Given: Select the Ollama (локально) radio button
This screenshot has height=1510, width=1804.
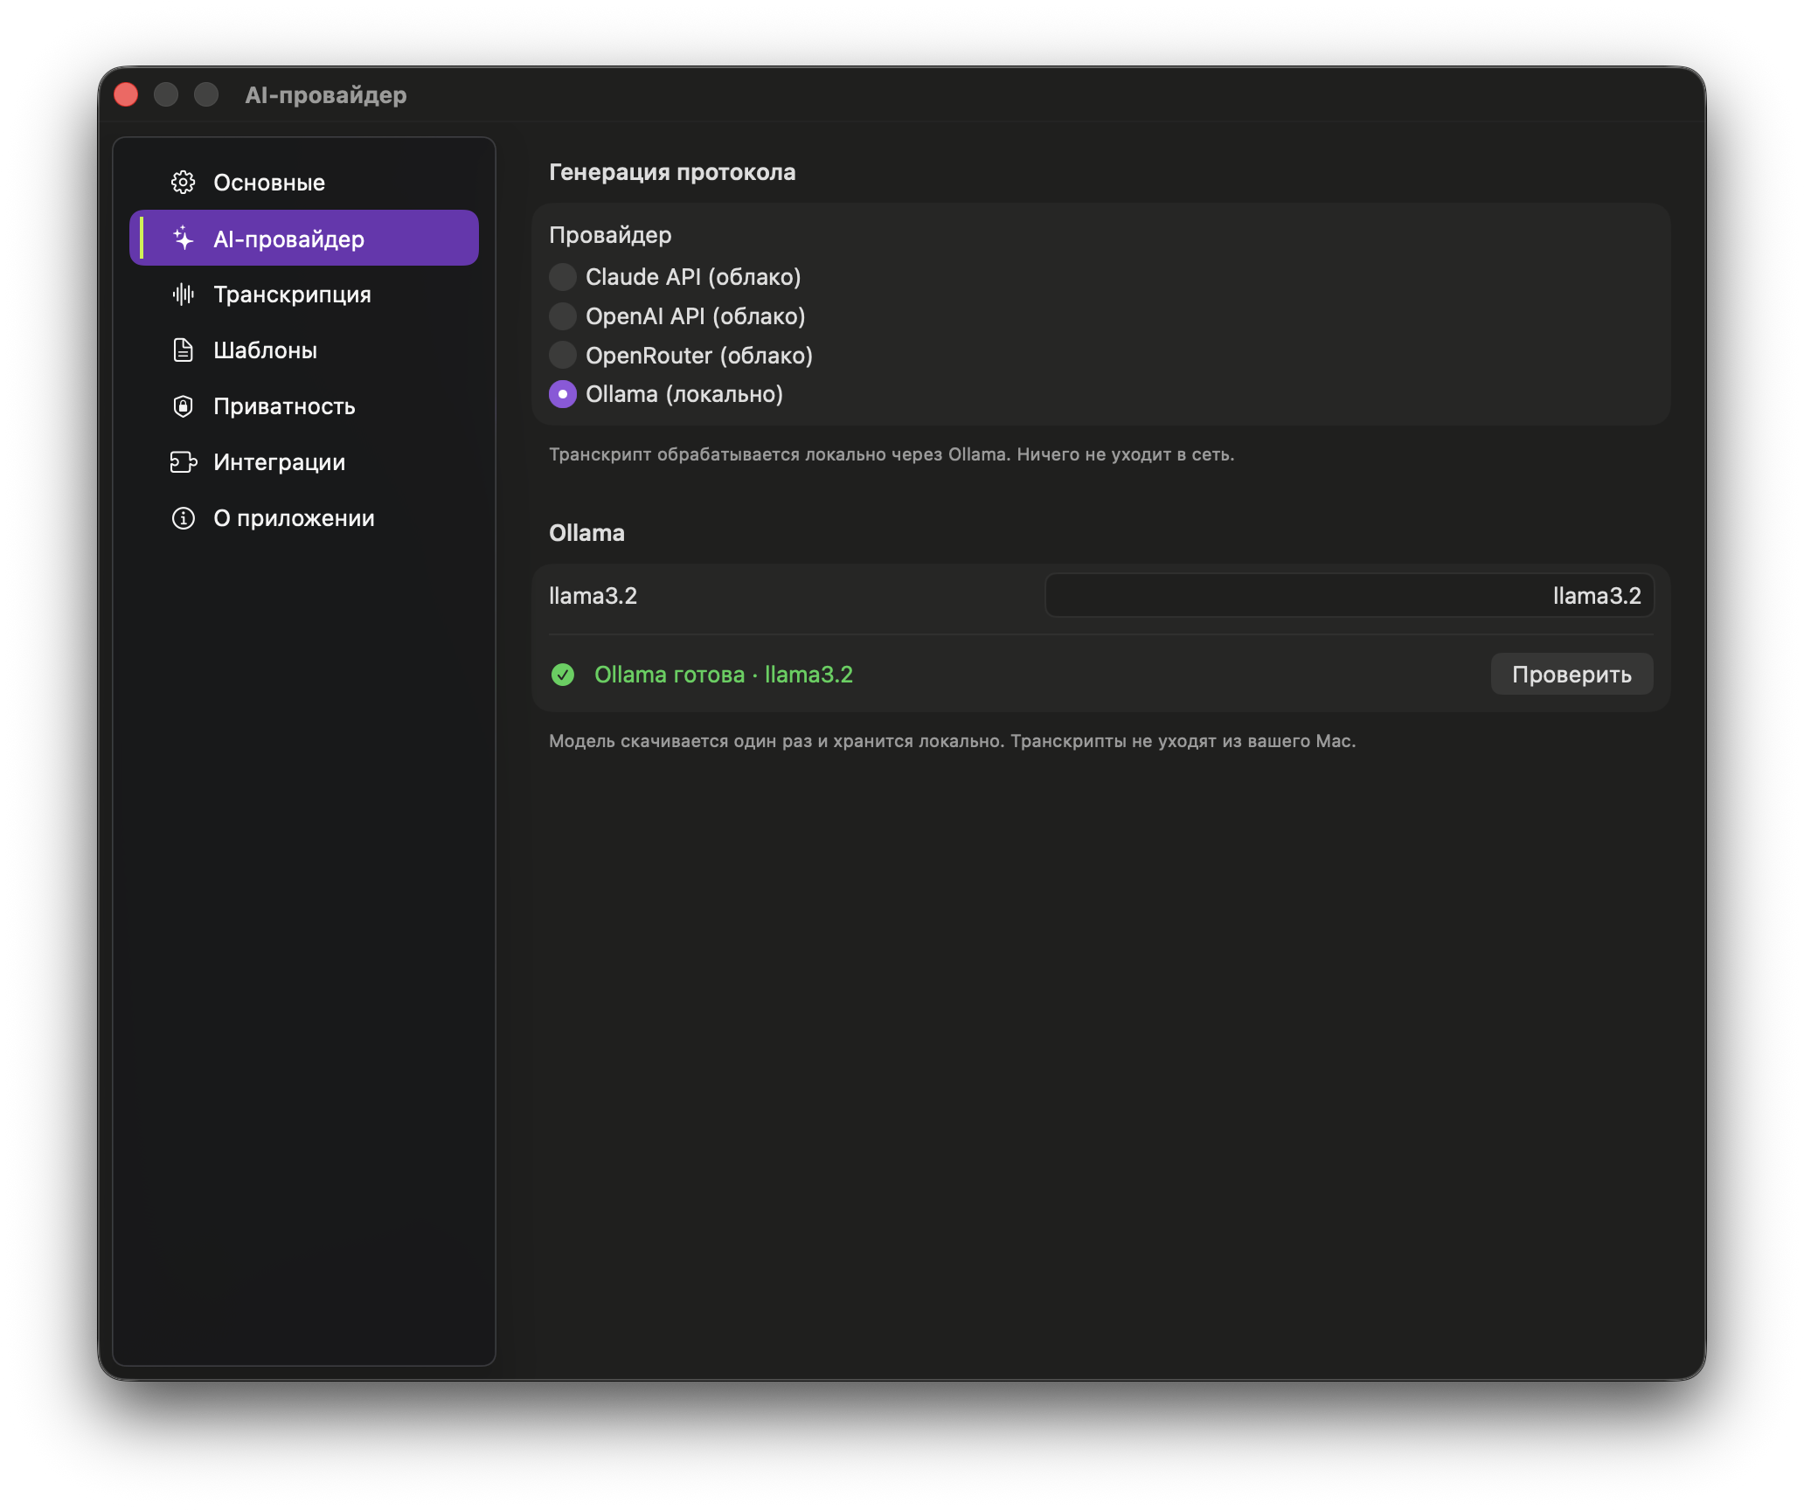Looking at the screenshot, I should [x=563, y=394].
